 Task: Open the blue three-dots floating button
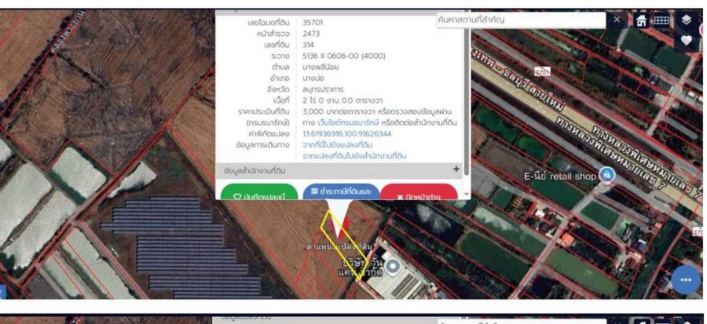click(685, 281)
